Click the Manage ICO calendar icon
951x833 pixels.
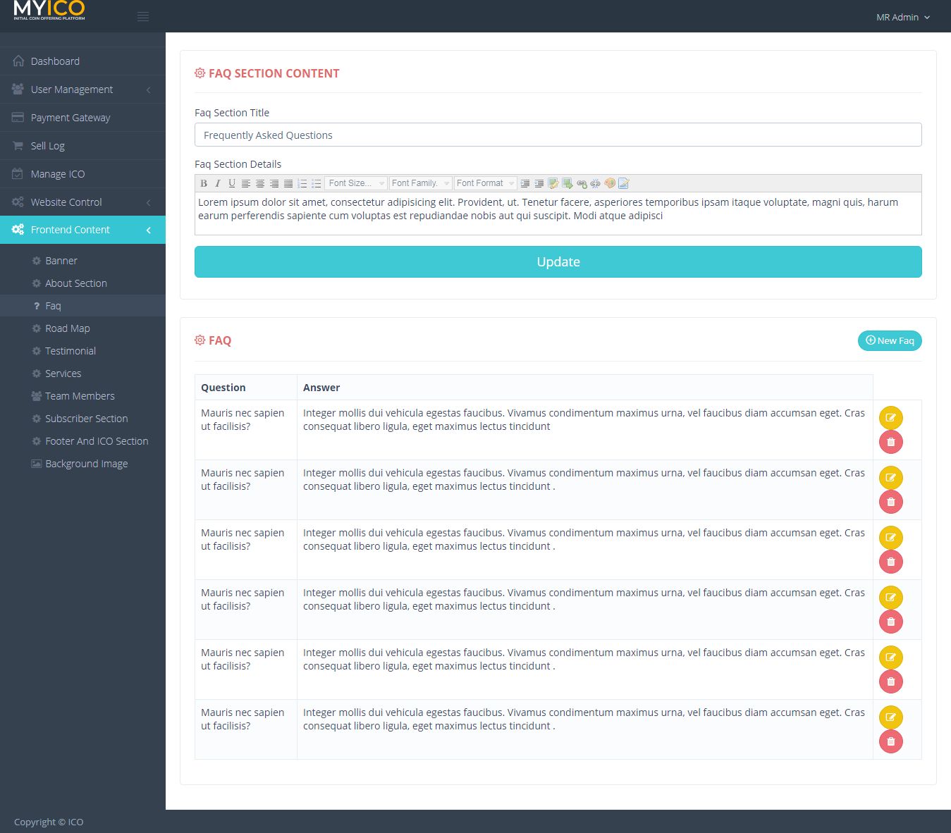click(18, 174)
